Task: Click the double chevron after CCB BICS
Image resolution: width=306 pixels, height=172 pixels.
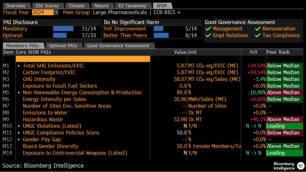Action: click(178, 12)
